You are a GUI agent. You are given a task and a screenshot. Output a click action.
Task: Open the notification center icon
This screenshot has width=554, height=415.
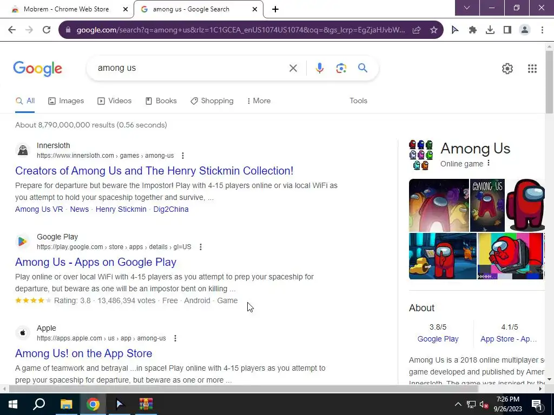coord(537,404)
